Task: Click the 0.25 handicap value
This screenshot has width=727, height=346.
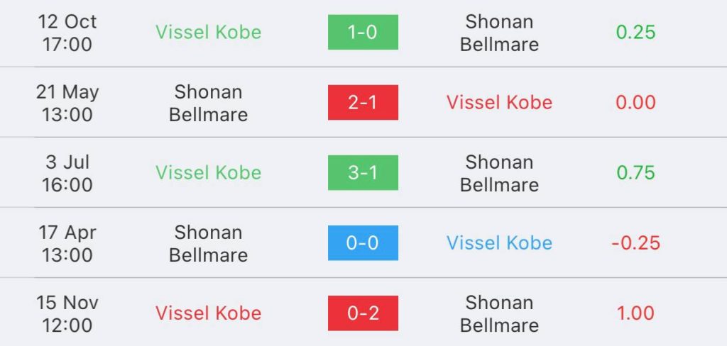Action: (635, 32)
